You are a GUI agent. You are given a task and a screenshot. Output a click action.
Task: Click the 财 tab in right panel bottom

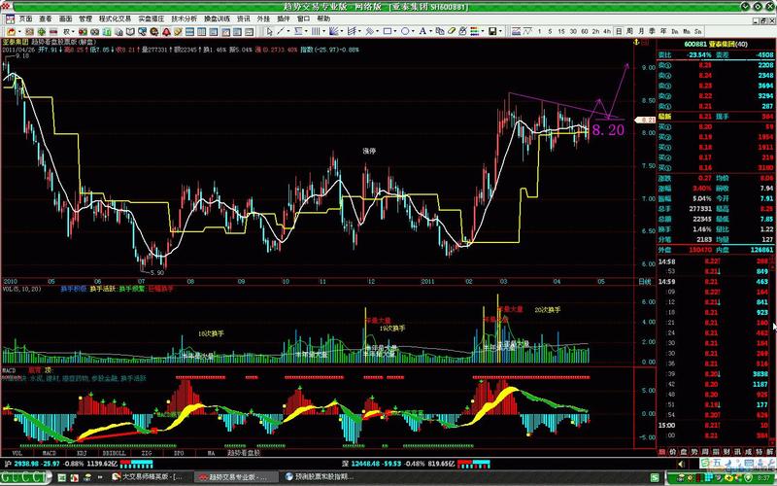[x=727, y=452]
